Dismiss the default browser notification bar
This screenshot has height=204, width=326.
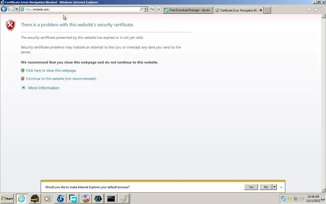coord(281,187)
